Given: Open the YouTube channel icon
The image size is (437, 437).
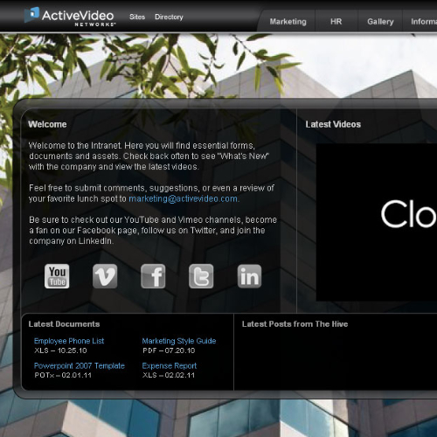Looking at the screenshot, I should 57,276.
